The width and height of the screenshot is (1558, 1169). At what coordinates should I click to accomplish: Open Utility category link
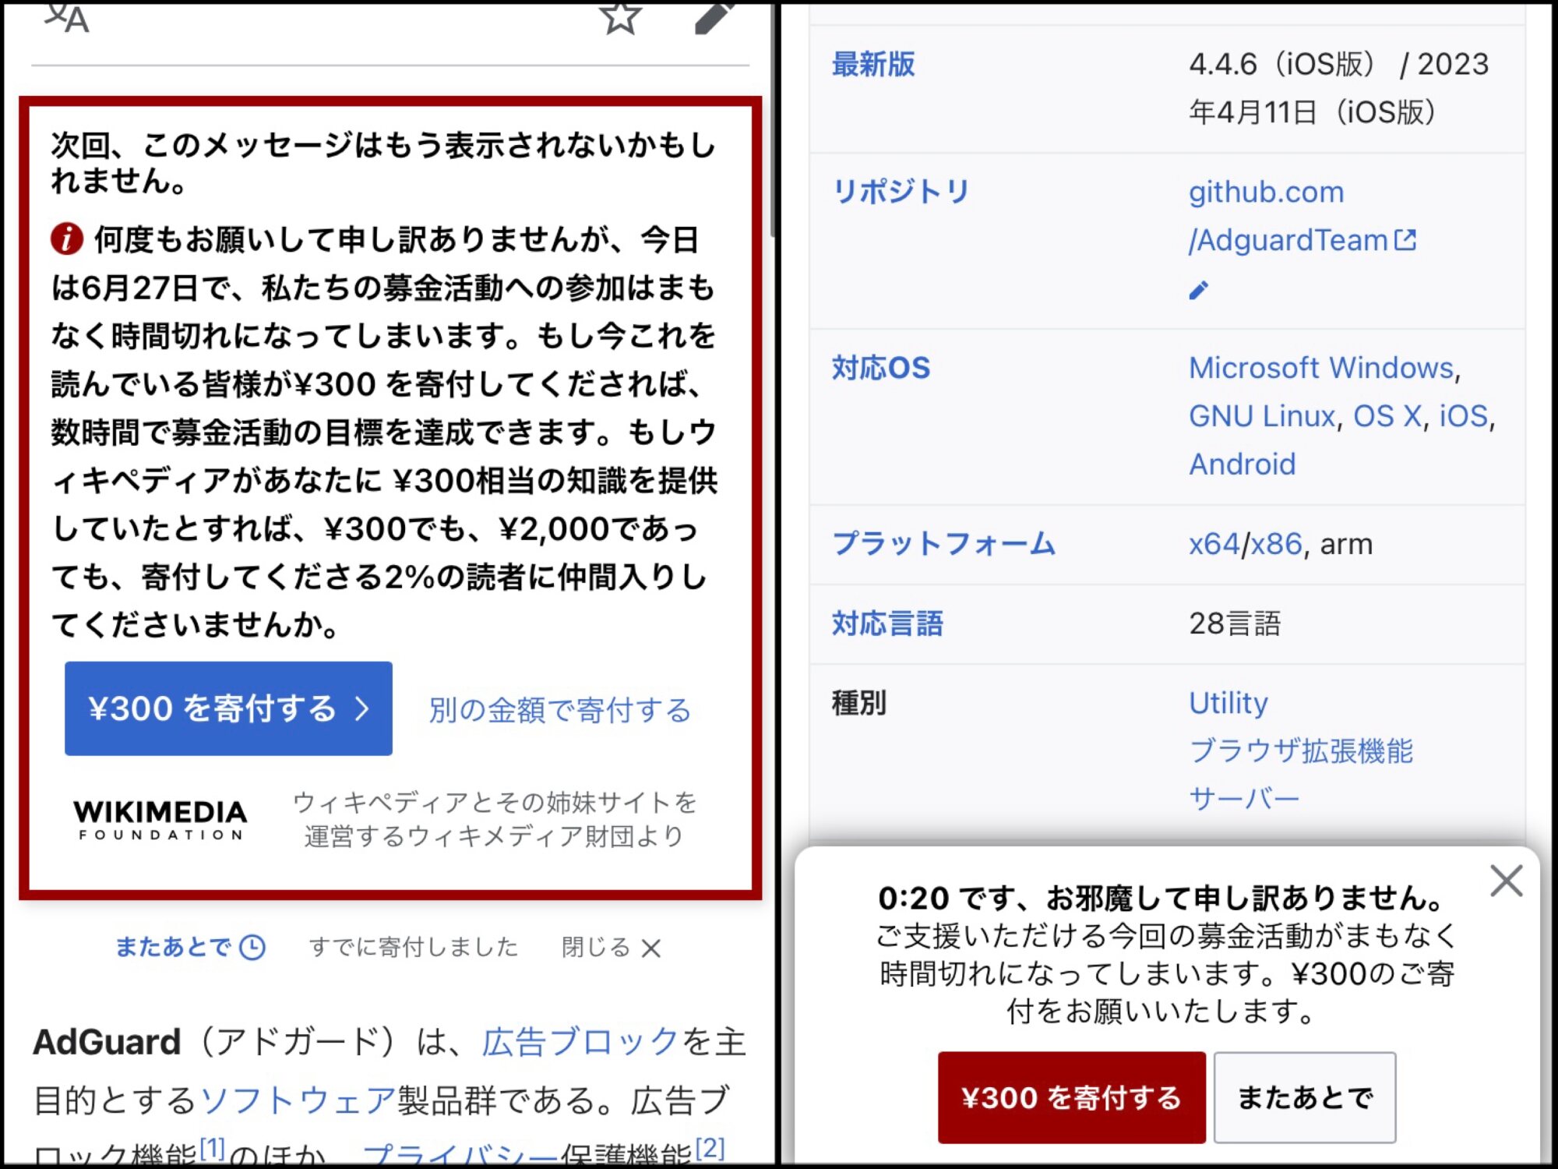[x=1228, y=703]
